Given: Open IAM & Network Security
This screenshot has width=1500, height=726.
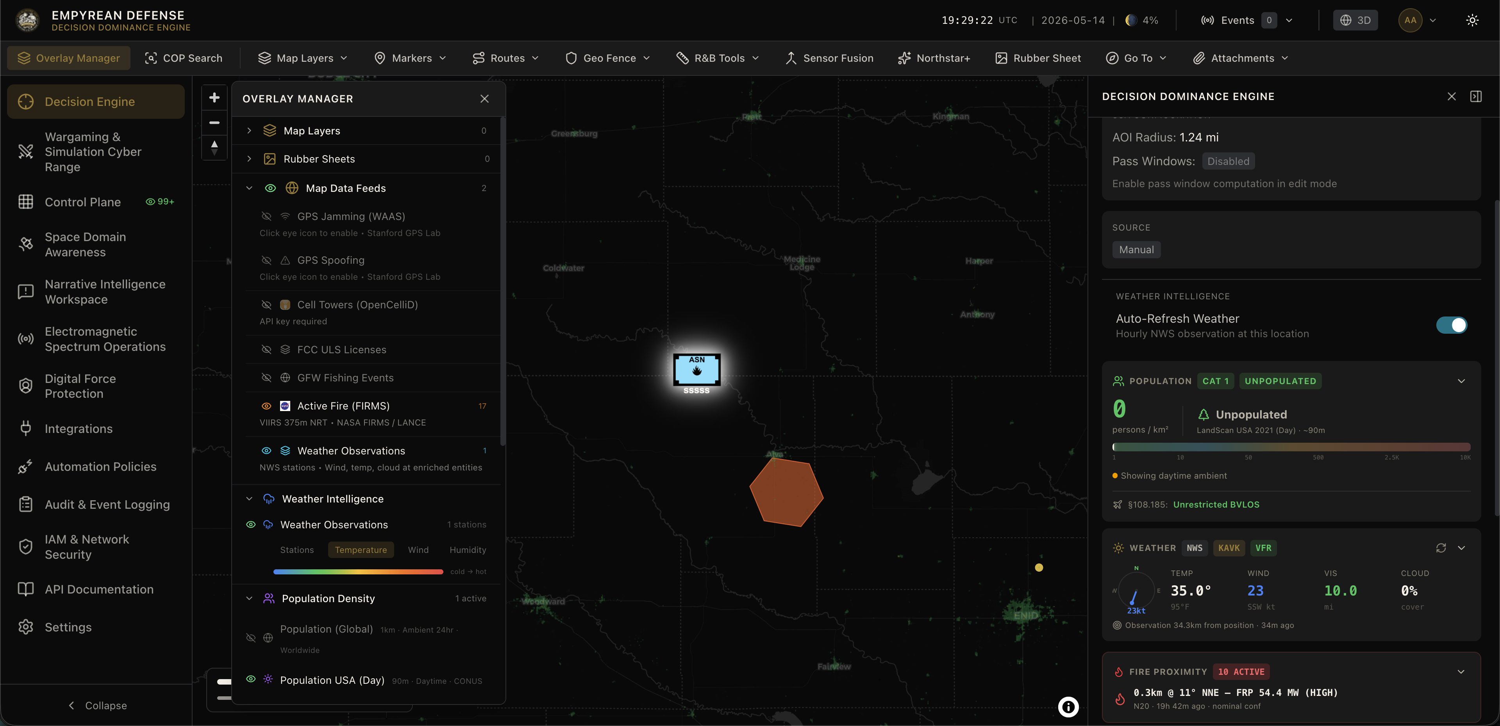Looking at the screenshot, I should coord(96,547).
